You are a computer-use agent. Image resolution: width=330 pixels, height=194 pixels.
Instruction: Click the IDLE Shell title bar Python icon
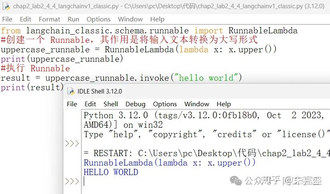pyautogui.click(x=71, y=91)
